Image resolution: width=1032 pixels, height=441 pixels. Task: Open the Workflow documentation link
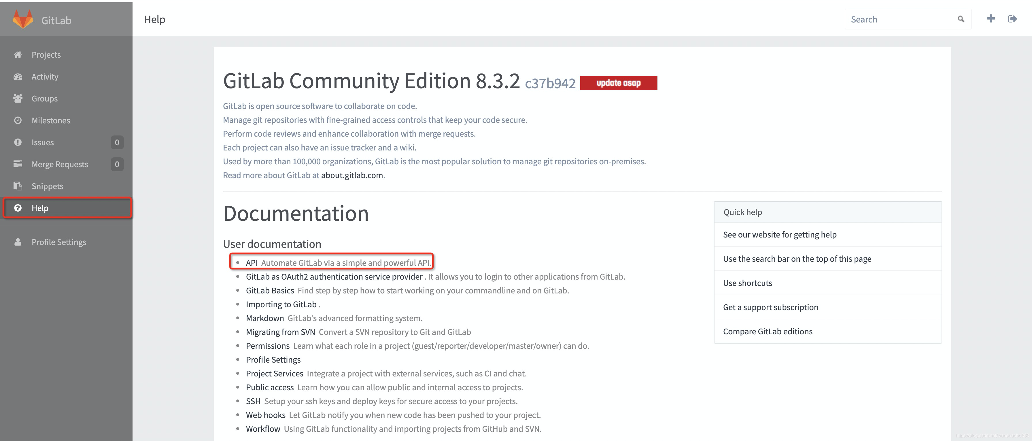263,429
